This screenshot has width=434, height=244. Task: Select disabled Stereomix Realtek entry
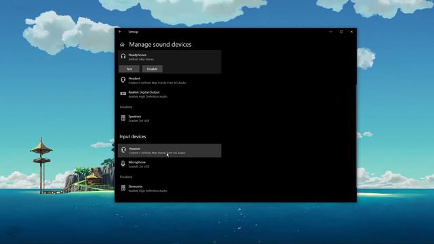pos(170,188)
